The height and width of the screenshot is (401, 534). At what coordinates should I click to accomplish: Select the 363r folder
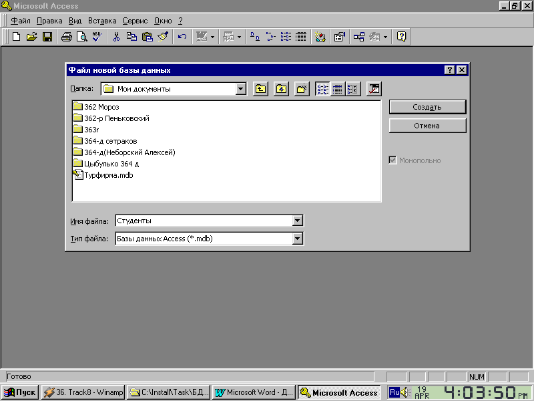click(86, 130)
